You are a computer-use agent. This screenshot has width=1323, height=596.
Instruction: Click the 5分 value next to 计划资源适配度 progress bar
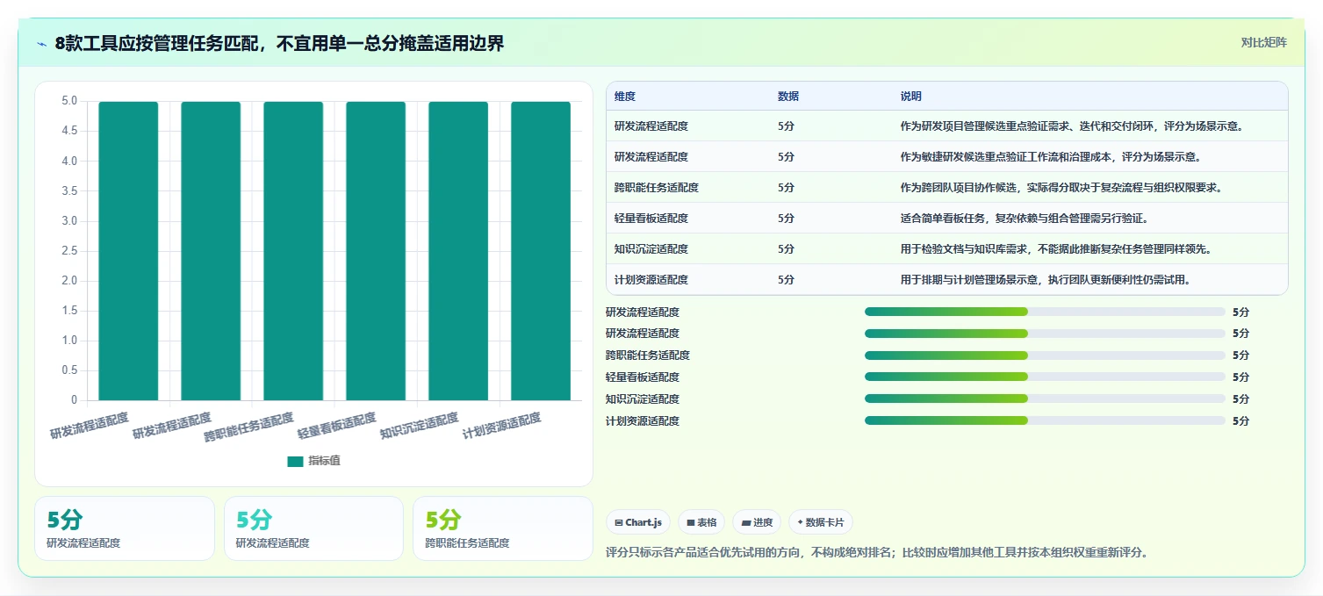1240,421
